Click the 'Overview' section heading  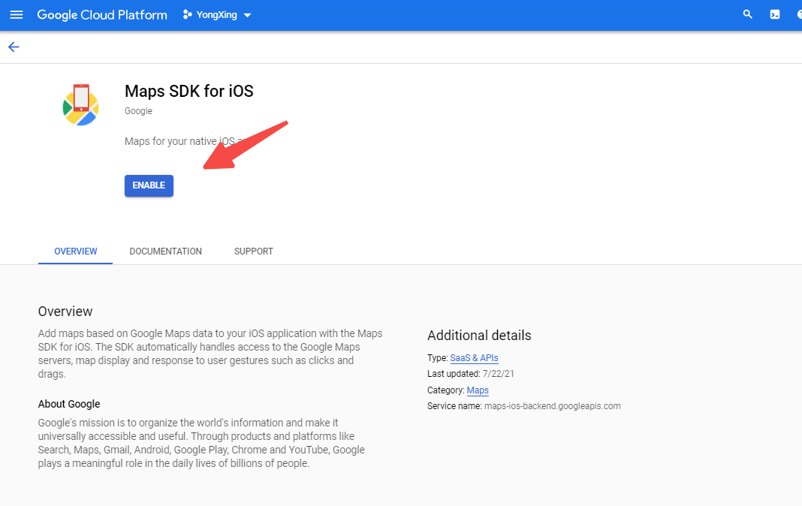coord(65,312)
